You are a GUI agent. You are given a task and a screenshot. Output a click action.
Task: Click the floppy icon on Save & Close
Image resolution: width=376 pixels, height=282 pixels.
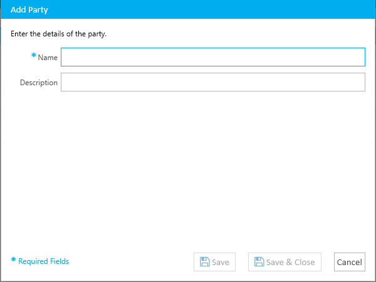point(259,262)
